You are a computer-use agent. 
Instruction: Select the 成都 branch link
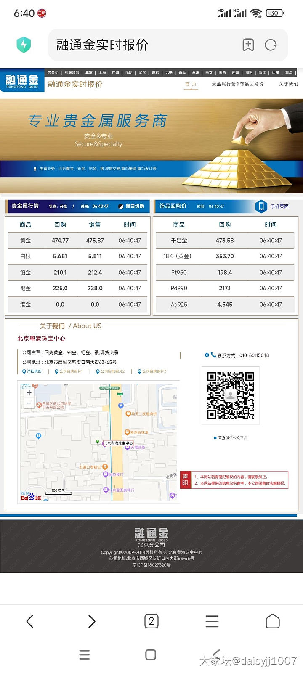(156, 72)
